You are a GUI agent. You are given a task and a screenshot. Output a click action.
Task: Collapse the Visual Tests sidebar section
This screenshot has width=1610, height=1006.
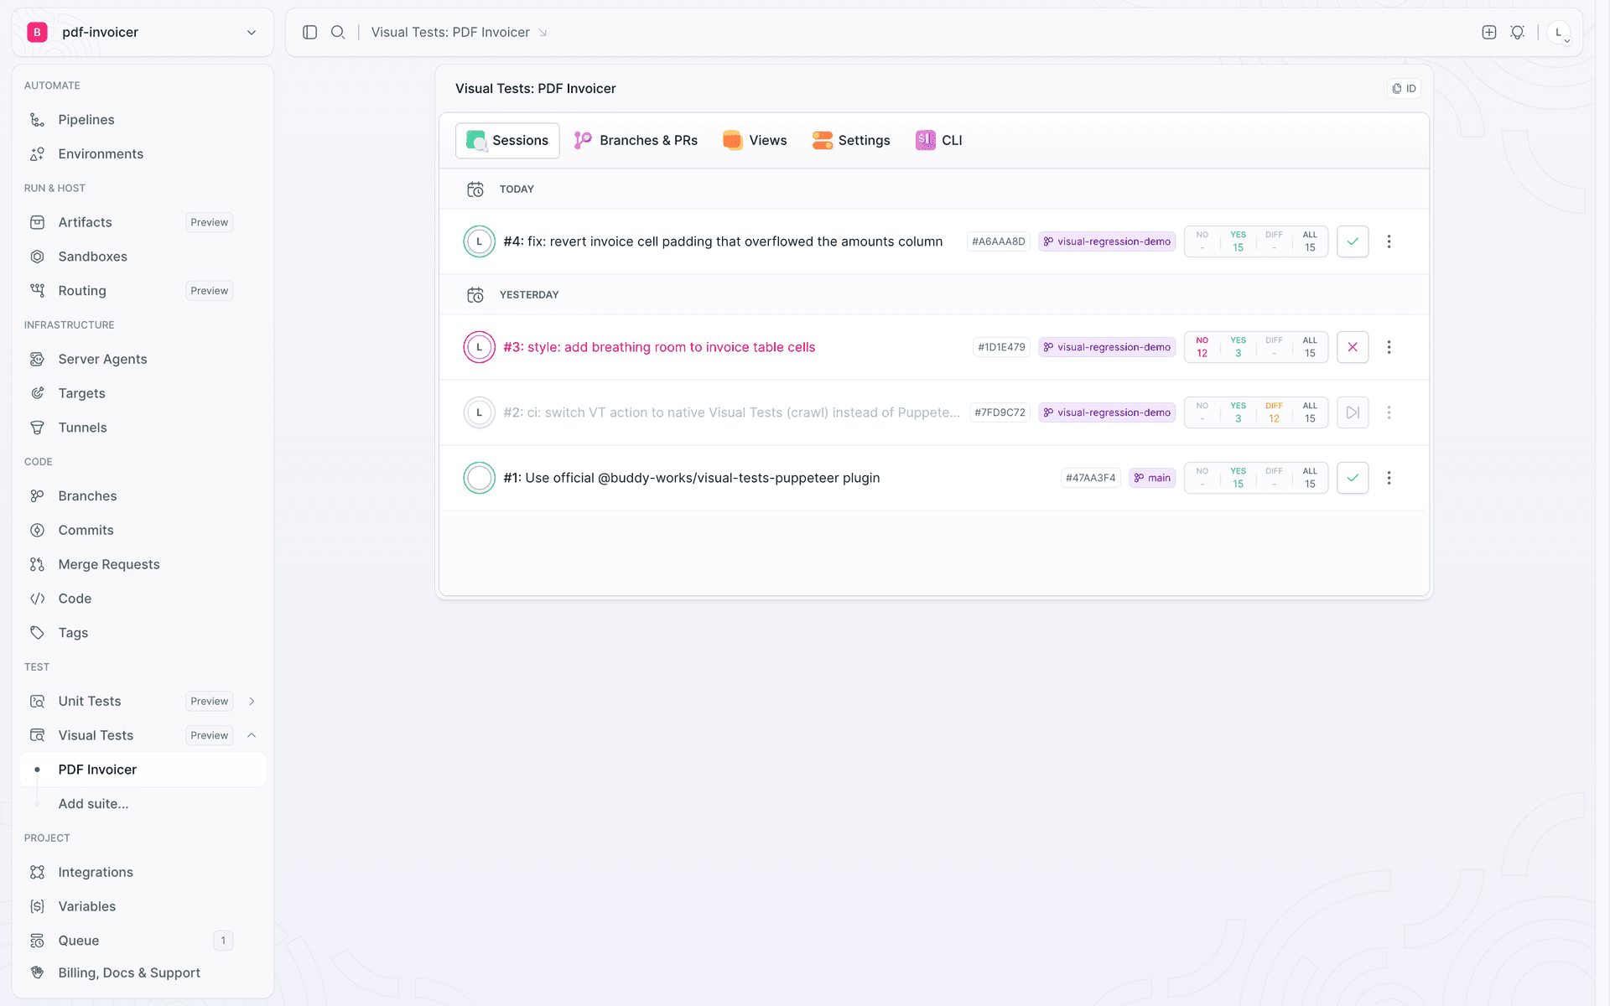coord(252,735)
